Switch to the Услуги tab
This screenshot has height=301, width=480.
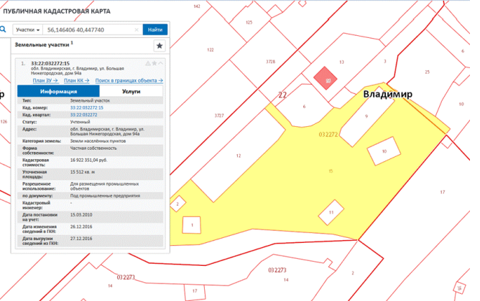click(131, 91)
